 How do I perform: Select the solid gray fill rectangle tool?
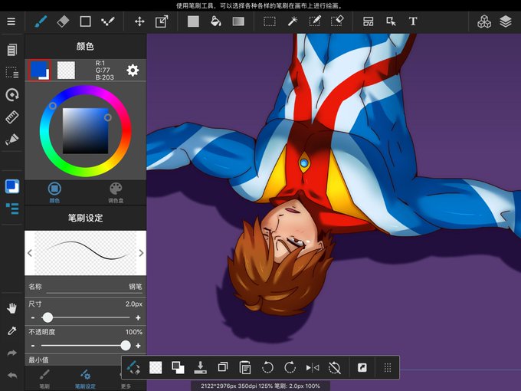tap(193, 21)
